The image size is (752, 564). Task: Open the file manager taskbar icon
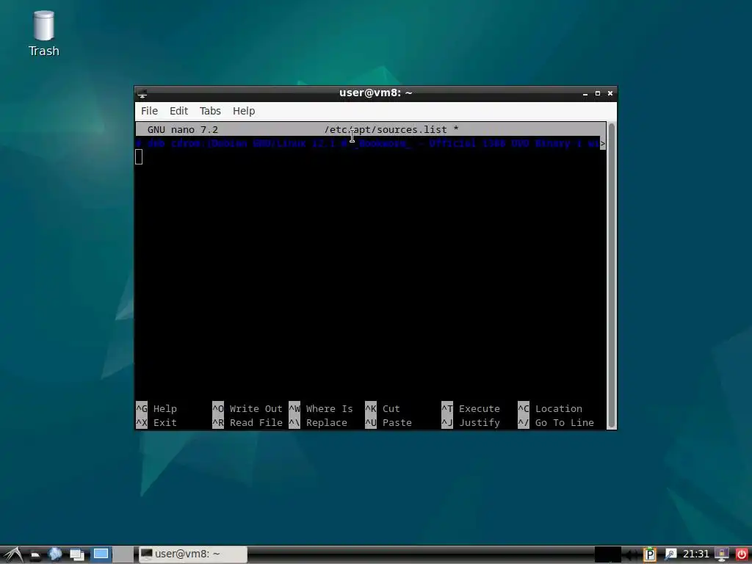[35, 554]
